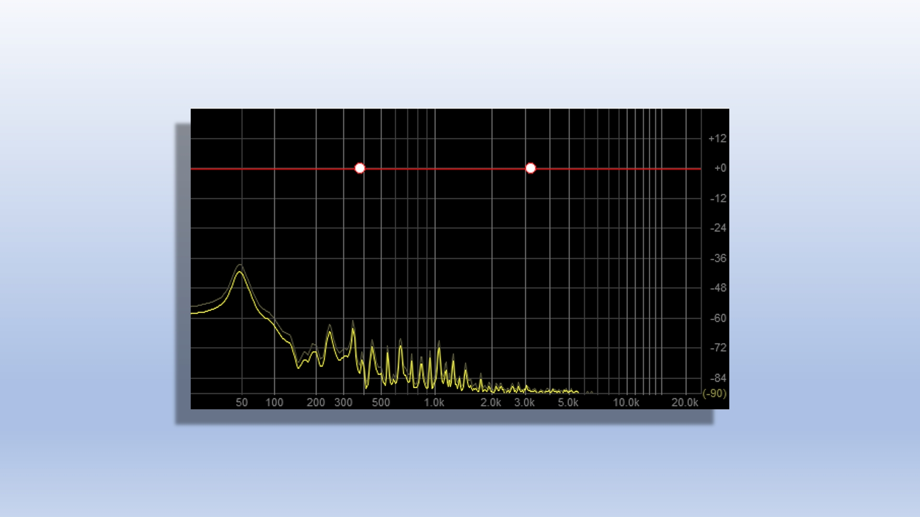The height and width of the screenshot is (517, 920).
Task: Click the 5.0k frequency label
Action: tap(568, 403)
